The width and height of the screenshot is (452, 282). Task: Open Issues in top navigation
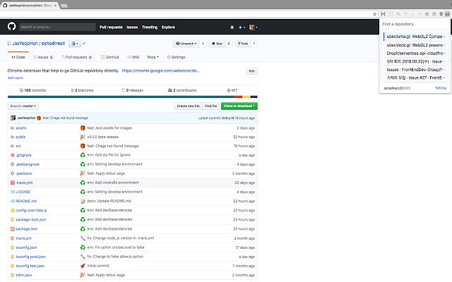(x=132, y=27)
